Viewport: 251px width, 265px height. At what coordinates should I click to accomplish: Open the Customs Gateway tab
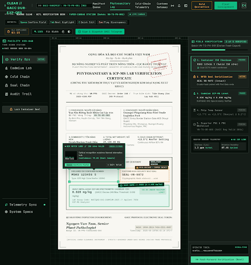tap(162, 5)
